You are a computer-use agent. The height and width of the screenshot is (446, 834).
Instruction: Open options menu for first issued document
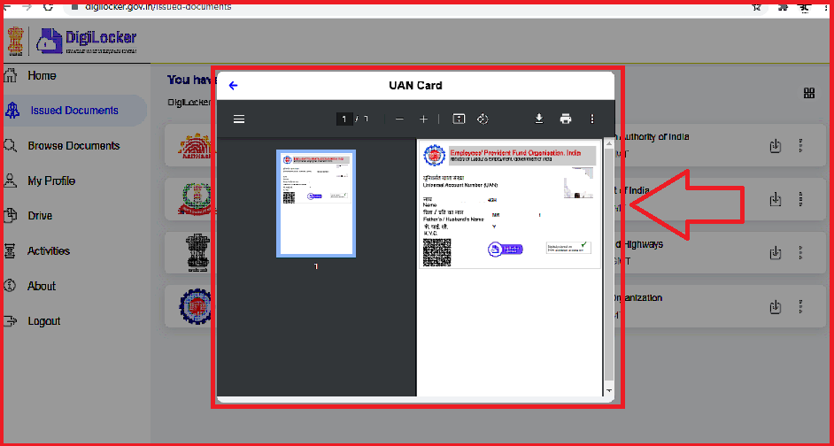point(800,145)
